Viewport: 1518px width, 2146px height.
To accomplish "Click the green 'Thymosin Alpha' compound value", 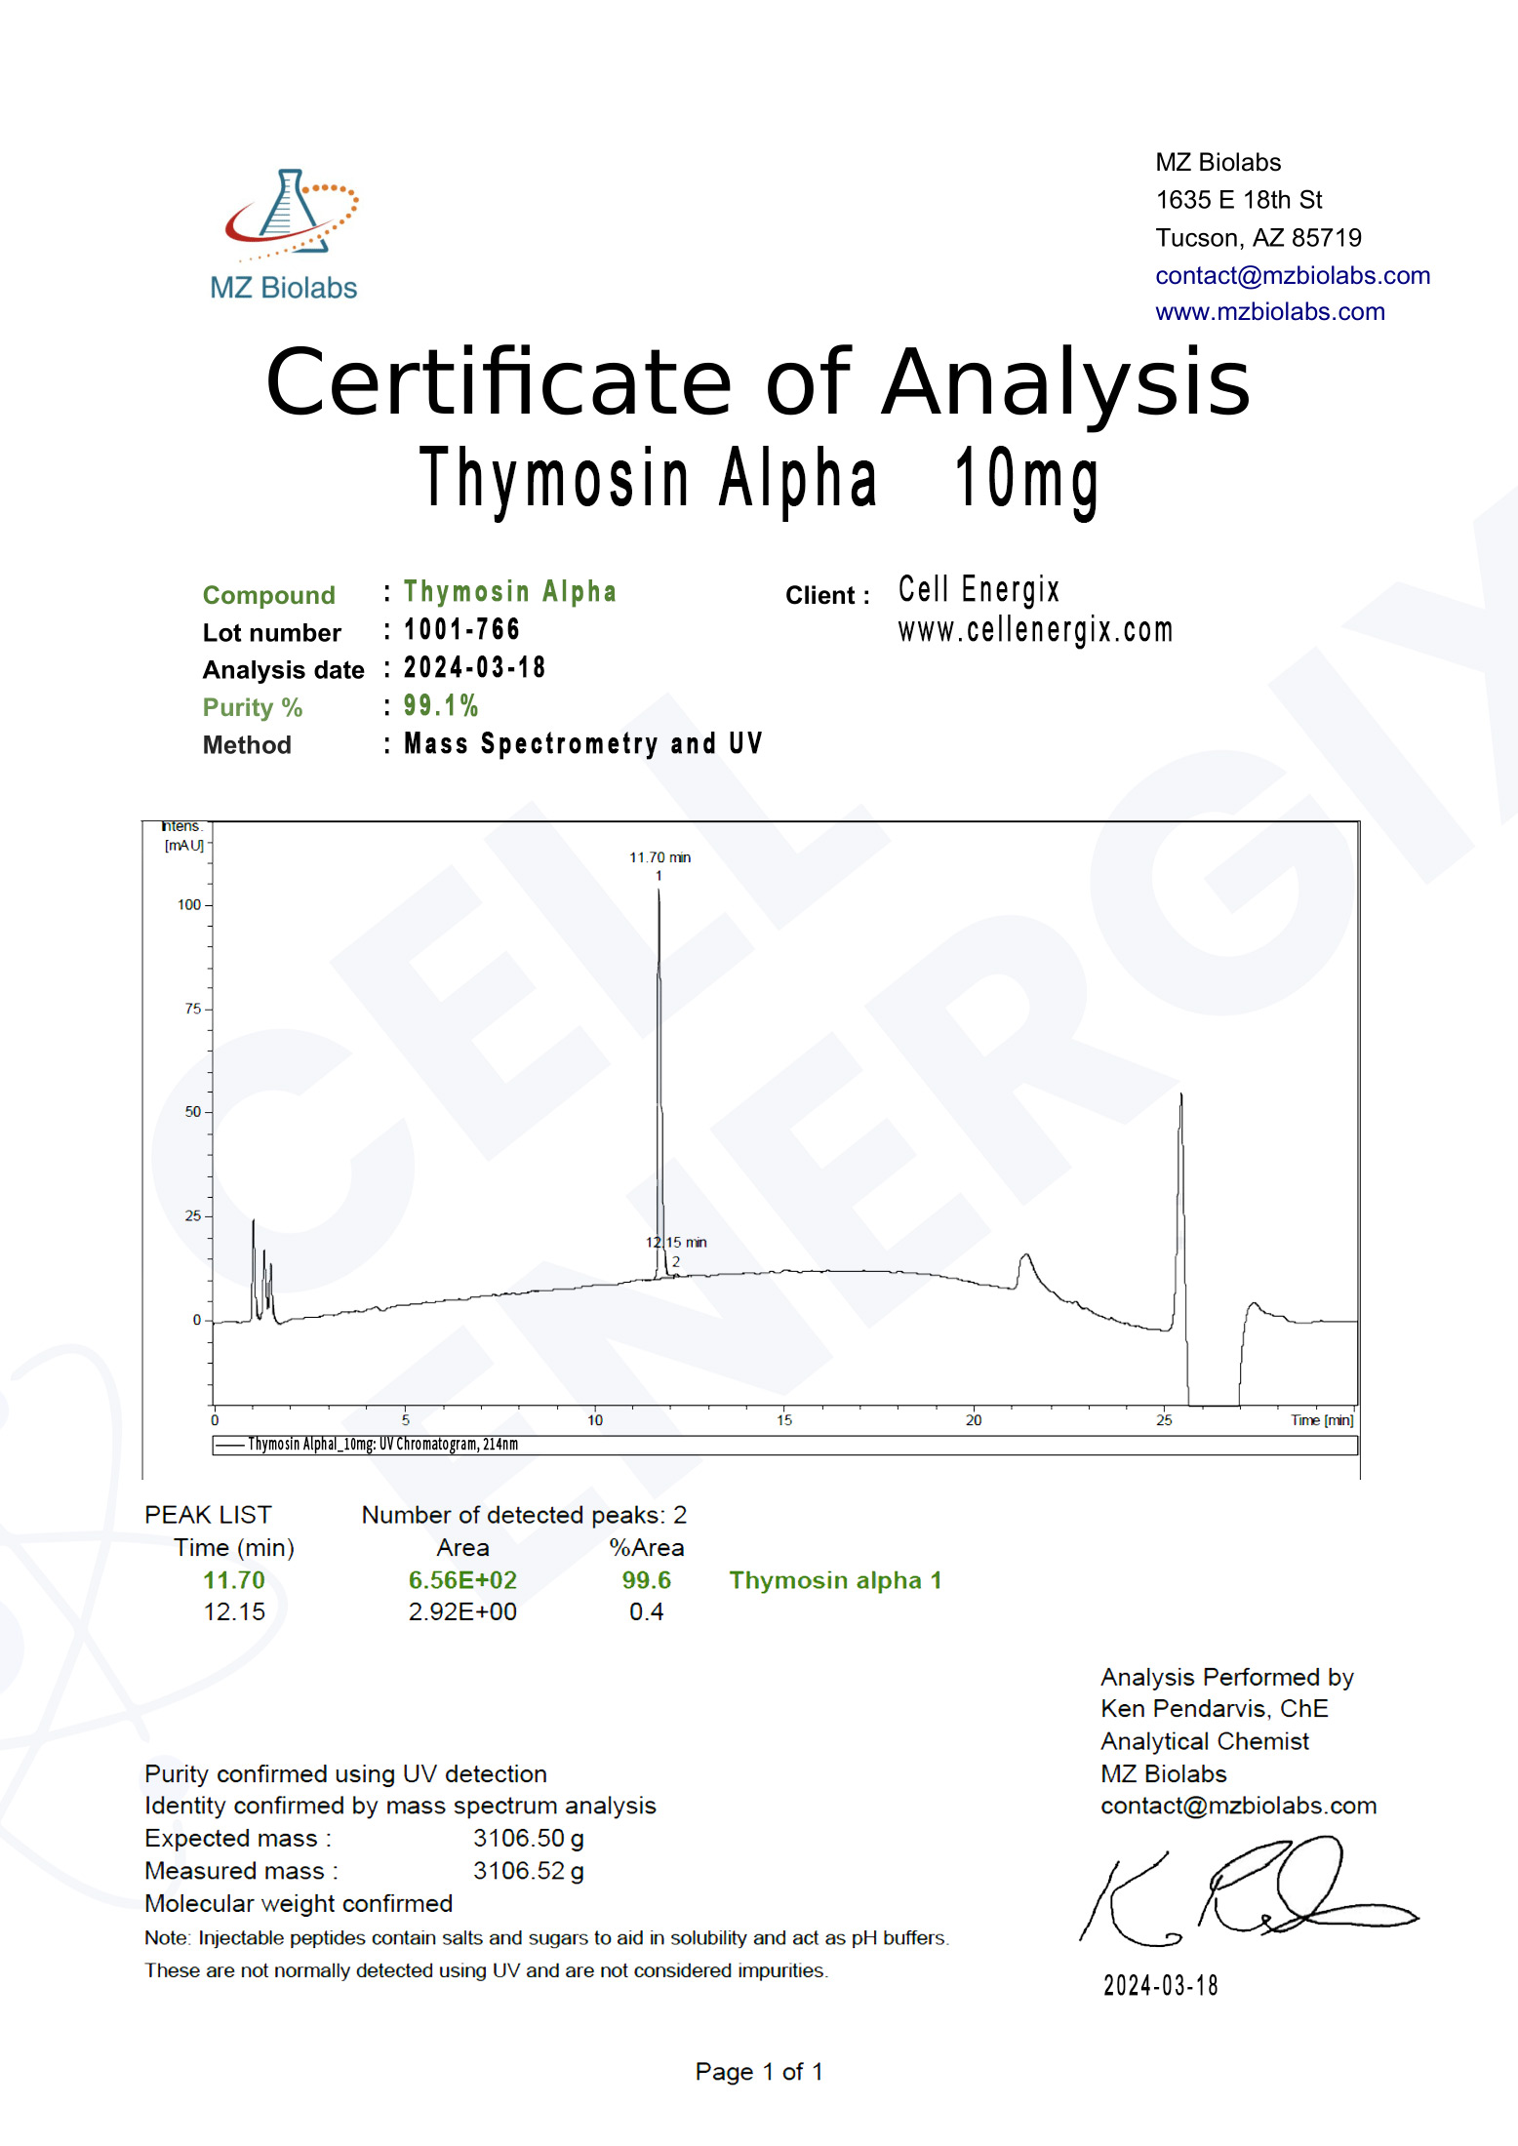I will point(510,592).
